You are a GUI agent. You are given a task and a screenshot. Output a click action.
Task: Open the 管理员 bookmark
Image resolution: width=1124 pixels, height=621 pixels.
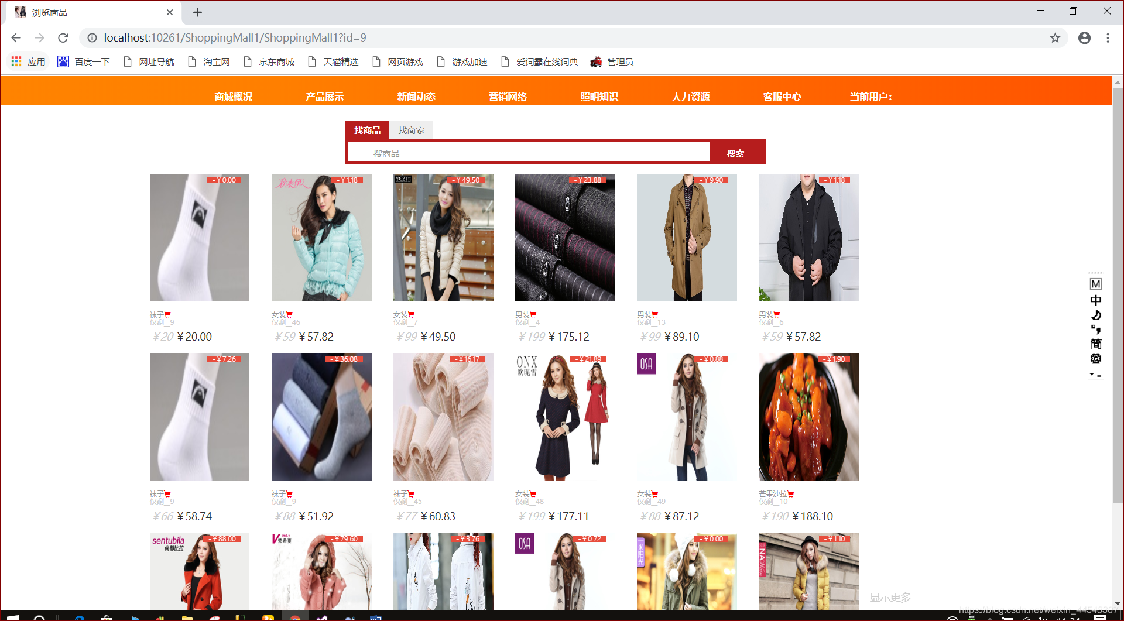pyautogui.click(x=612, y=61)
